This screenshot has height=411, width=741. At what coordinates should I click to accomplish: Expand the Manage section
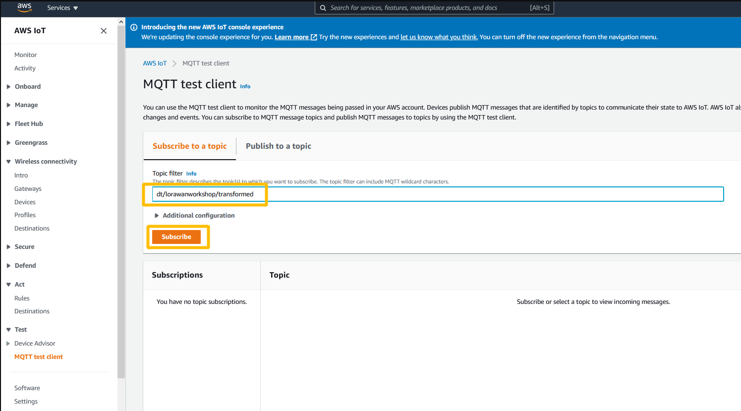coord(8,105)
